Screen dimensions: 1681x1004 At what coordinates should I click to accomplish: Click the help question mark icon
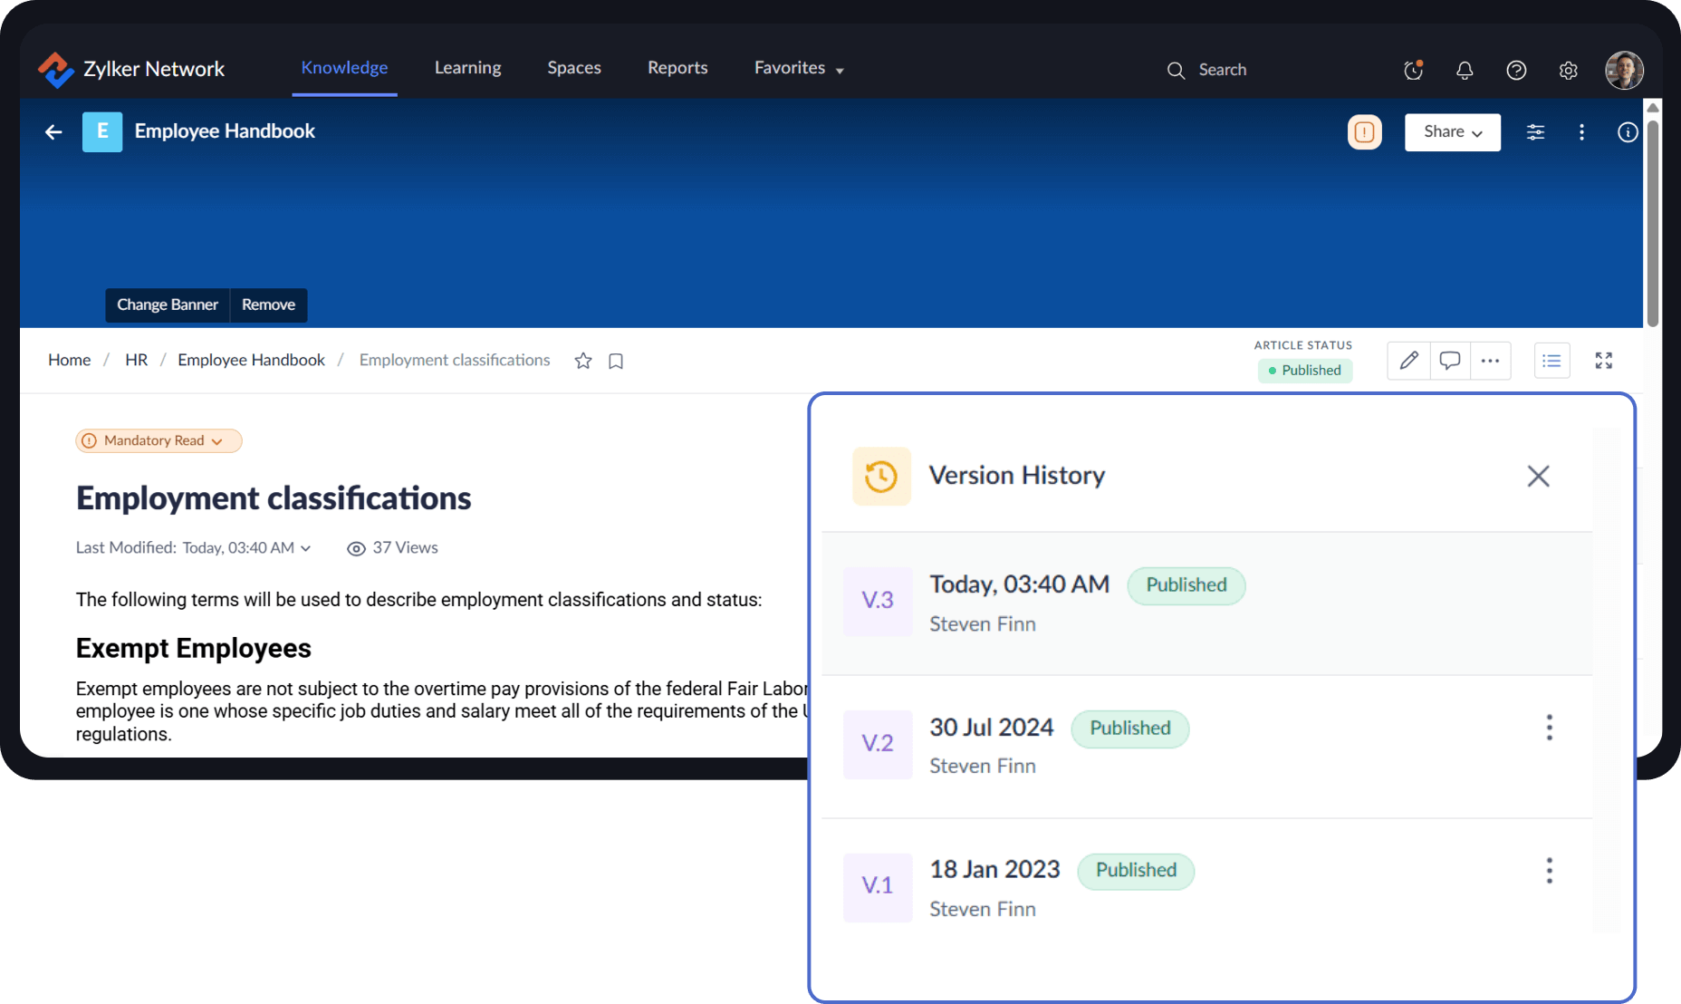[x=1515, y=70]
